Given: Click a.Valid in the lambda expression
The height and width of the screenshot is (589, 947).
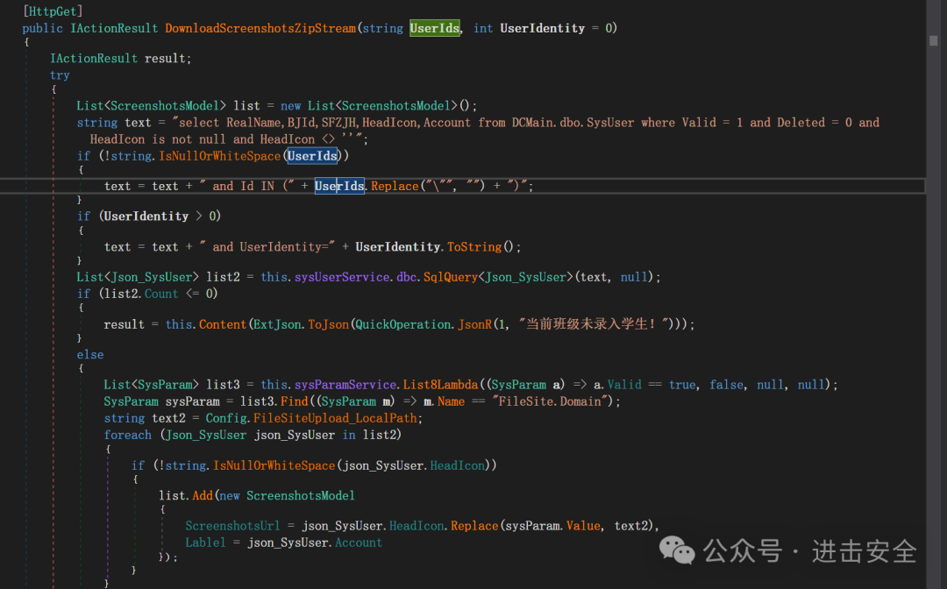Looking at the screenshot, I should [x=618, y=385].
